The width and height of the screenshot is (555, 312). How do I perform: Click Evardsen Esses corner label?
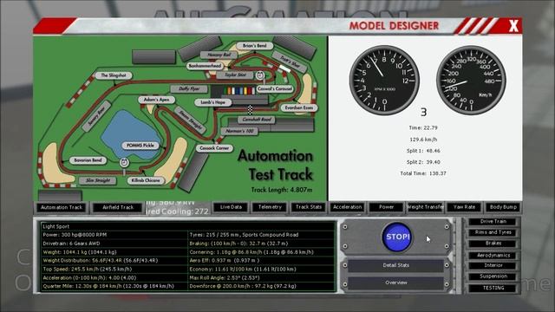tap(299, 107)
